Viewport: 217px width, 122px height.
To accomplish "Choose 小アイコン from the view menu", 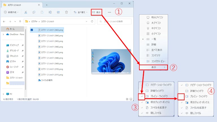I will [154, 34].
